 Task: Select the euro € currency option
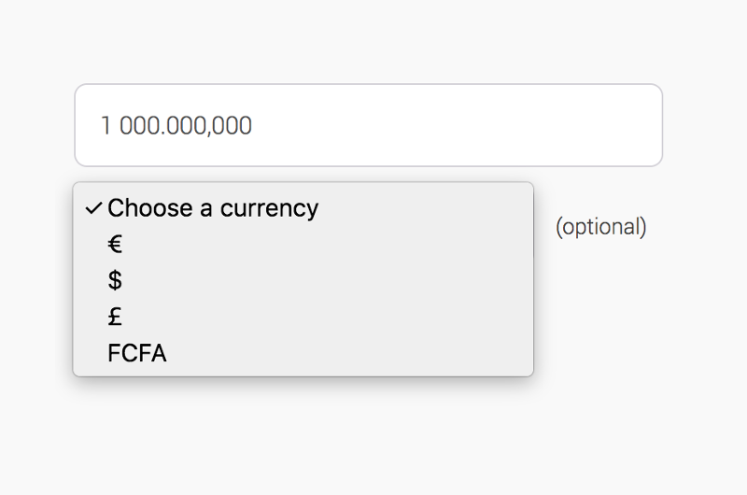[x=116, y=245]
